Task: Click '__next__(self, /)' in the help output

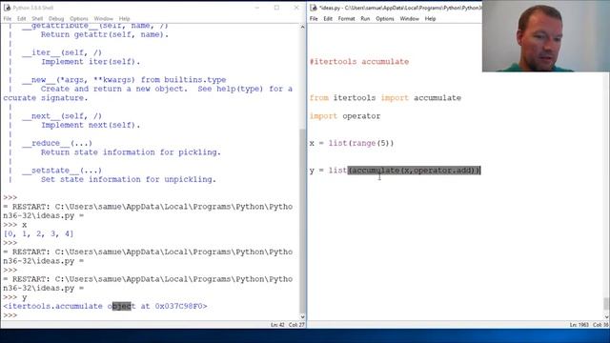Action: pyautogui.click(x=61, y=116)
